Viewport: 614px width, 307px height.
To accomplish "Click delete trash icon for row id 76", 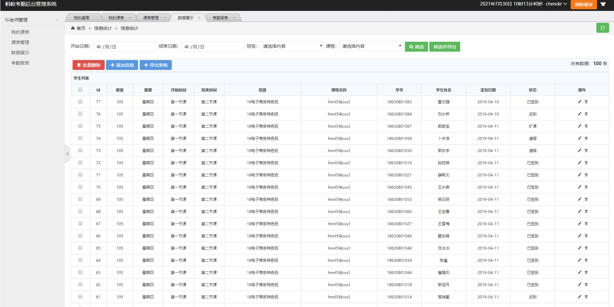I will [586, 114].
